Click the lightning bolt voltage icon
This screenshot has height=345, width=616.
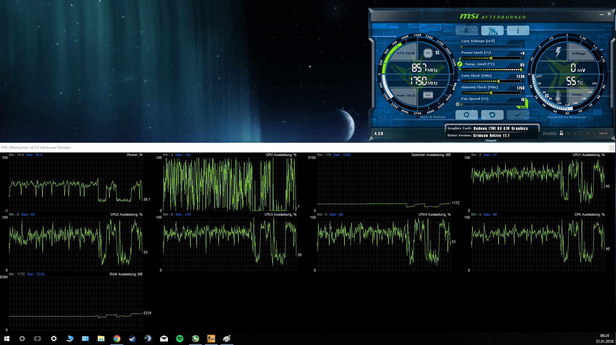tap(558, 51)
